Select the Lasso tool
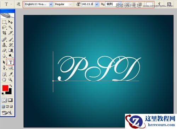The height and width of the screenshot is (129, 177). pyautogui.click(x=4, y=28)
